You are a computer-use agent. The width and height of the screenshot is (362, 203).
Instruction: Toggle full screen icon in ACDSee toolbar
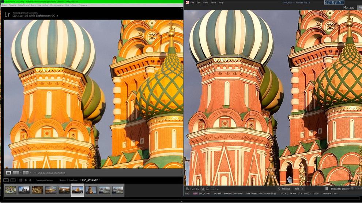[x=213, y=189]
